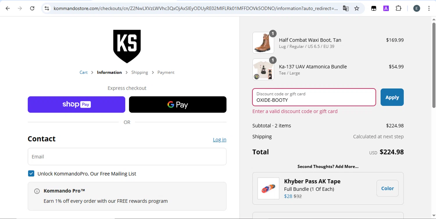Viewport: 436px width, 219px height.
Task: Pay with Google Pay button
Action: click(x=178, y=104)
